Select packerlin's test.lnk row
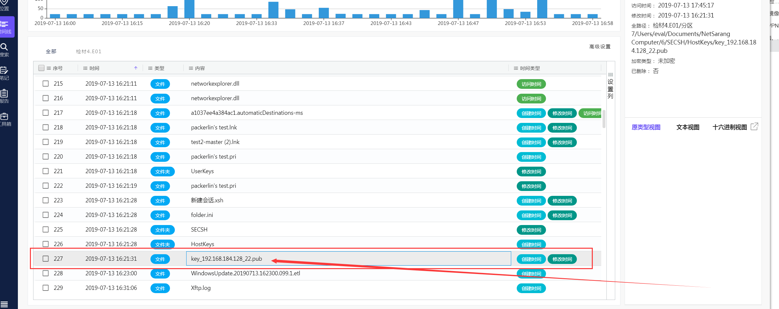779x309 pixels. pos(317,127)
